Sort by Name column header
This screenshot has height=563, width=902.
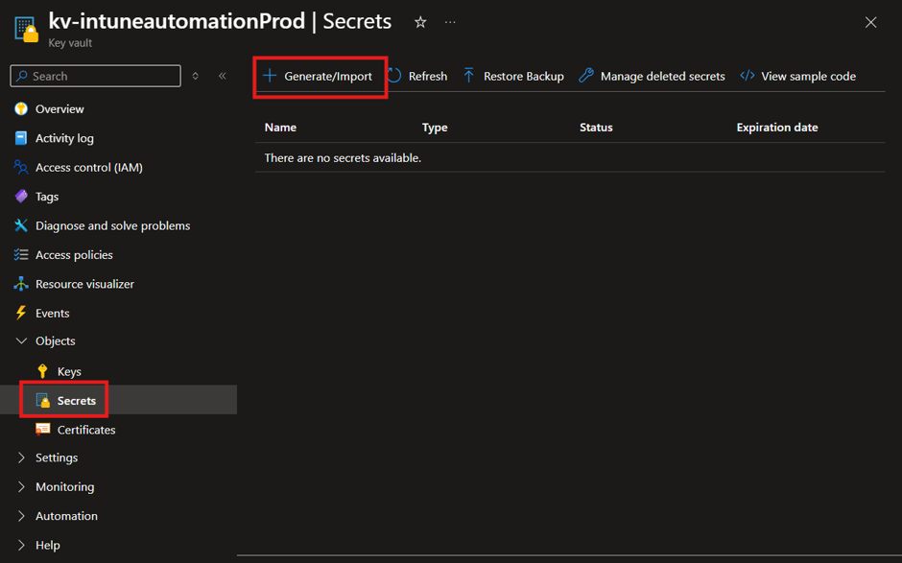[281, 128]
